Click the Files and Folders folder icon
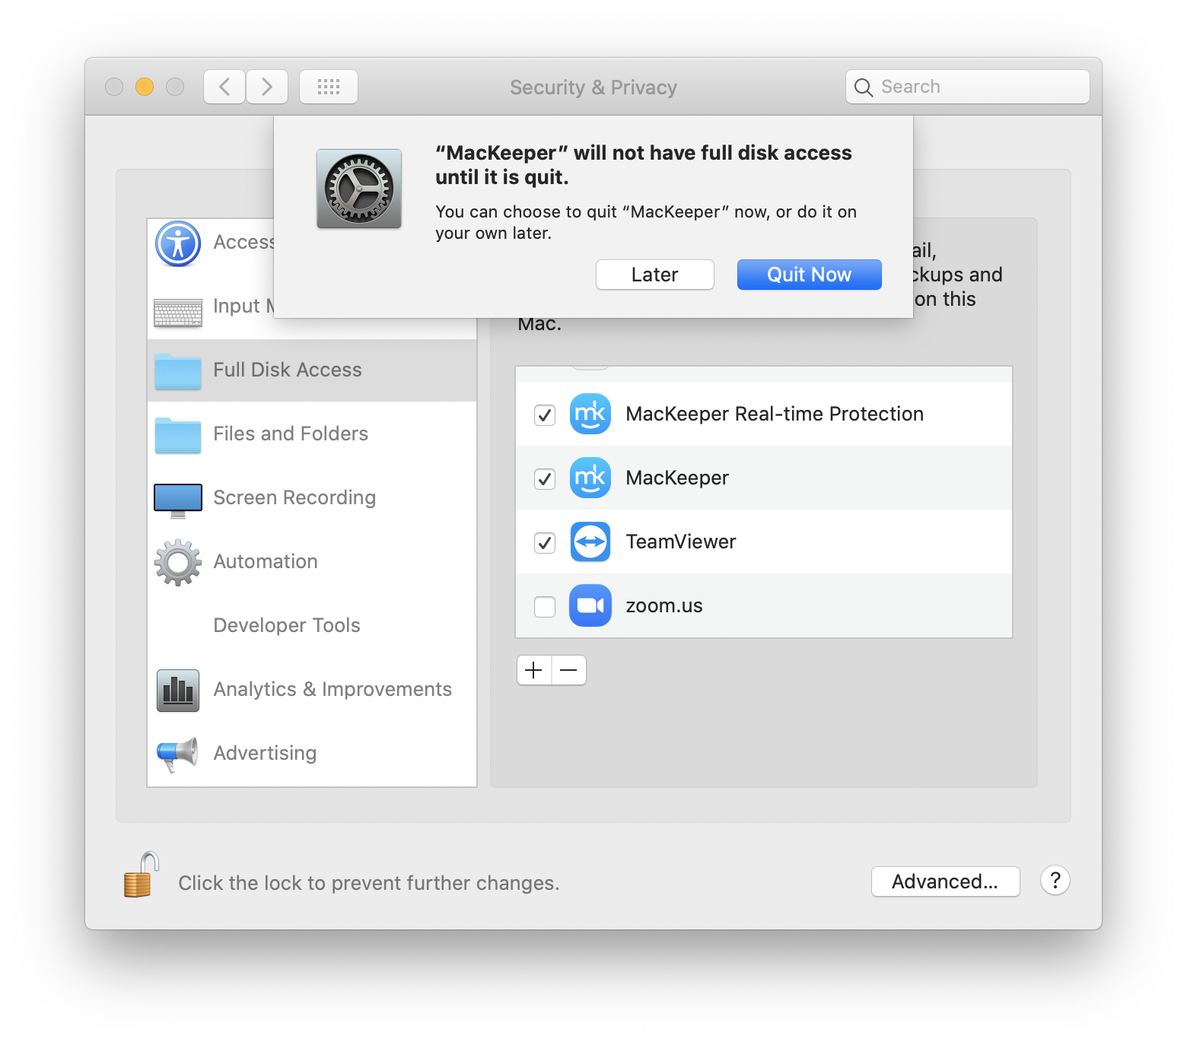Viewport: 1187px width, 1042px height. coord(178,436)
